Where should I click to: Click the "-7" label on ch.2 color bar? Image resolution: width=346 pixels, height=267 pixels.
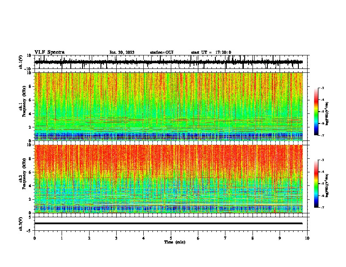322,207
